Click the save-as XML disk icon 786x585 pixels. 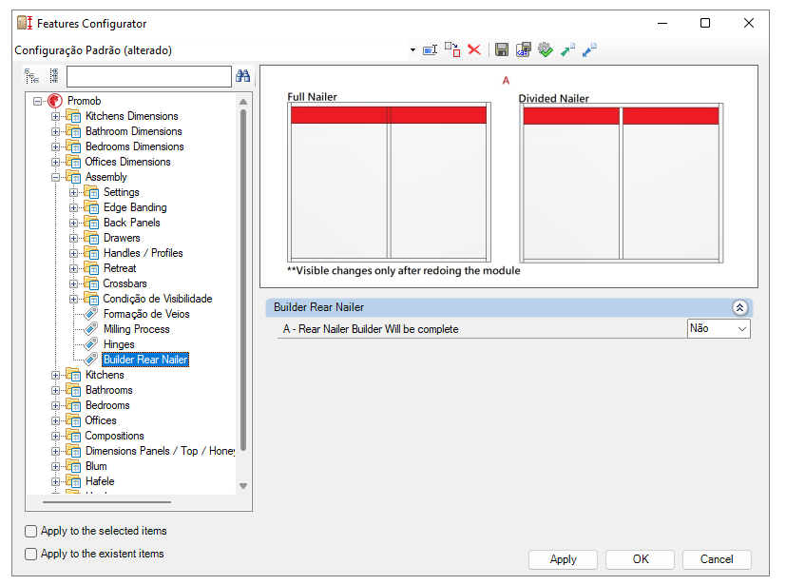tap(524, 49)
